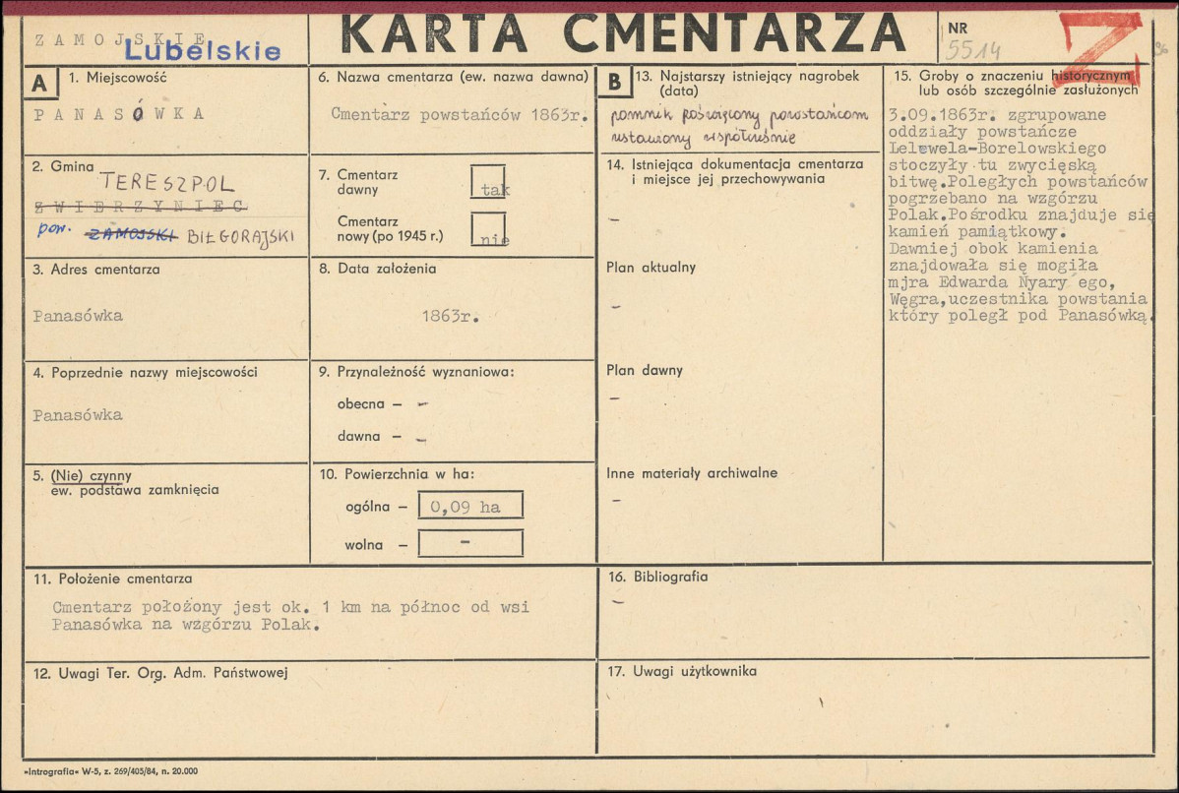Image resolution: width=1179 pixels, height=793 pixels.
Task: Select the line "Węgra, uczestnika powstania"
Action: pos(1018,298)
